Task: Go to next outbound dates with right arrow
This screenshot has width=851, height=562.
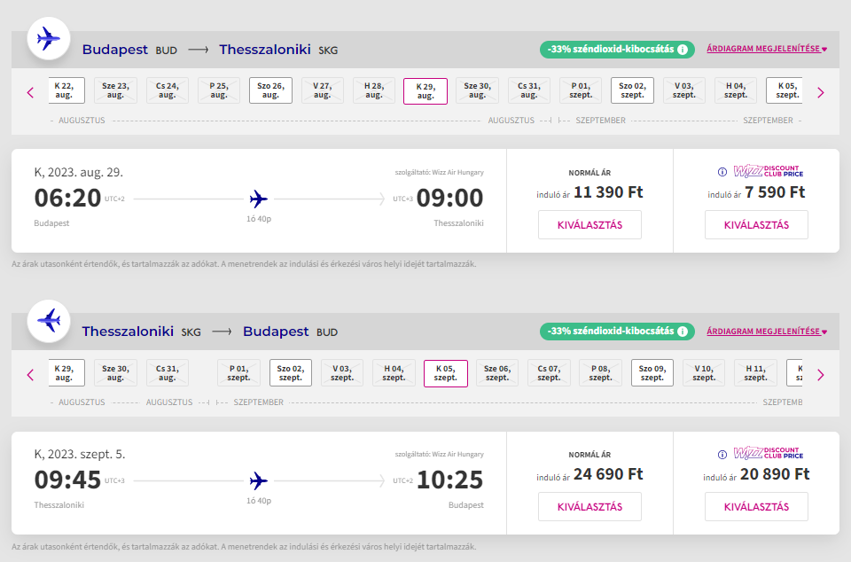Action: (820, 92)
